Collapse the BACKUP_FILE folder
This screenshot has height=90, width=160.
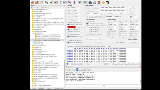pyautogui.click(x=33, y=33)
